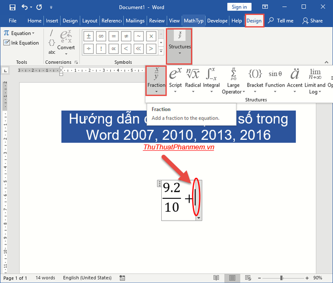The height and width of the screenshot is (283, 333).
Task: Open the equation box options arrow
Action: coord(199,217)
